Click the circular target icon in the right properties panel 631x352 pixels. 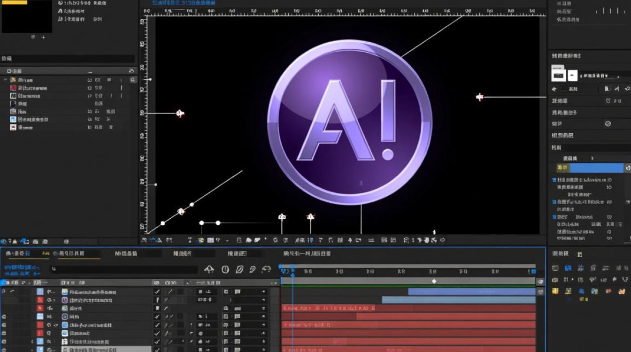point(608,124)
